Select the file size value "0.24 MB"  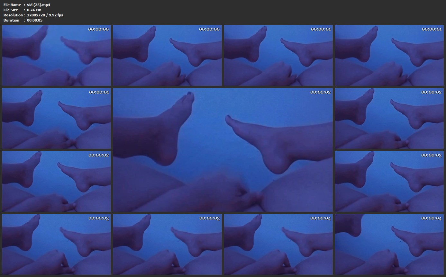[34, 10]
